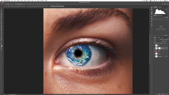Image resolution: width=169 pixels, height=95 pixels.
Task: Open the File menu
Action: coord(12,1)
